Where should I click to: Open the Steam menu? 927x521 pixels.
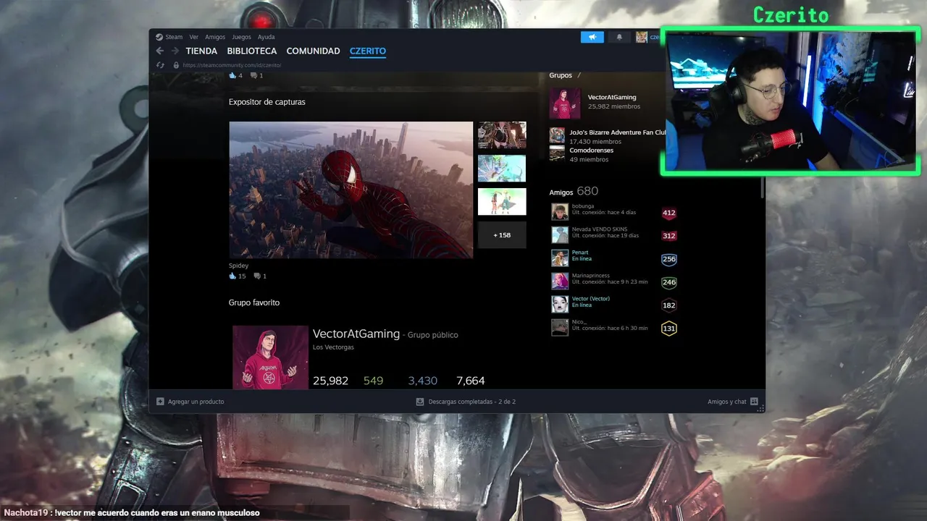[x=174, y=37]
